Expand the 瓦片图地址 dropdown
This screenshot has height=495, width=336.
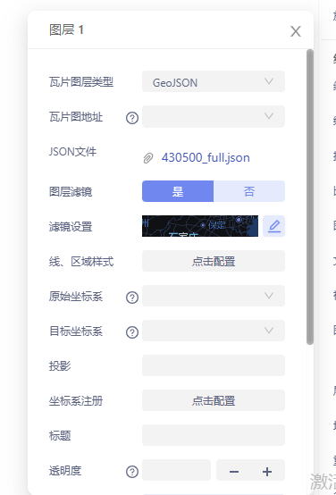coord(214,116)
